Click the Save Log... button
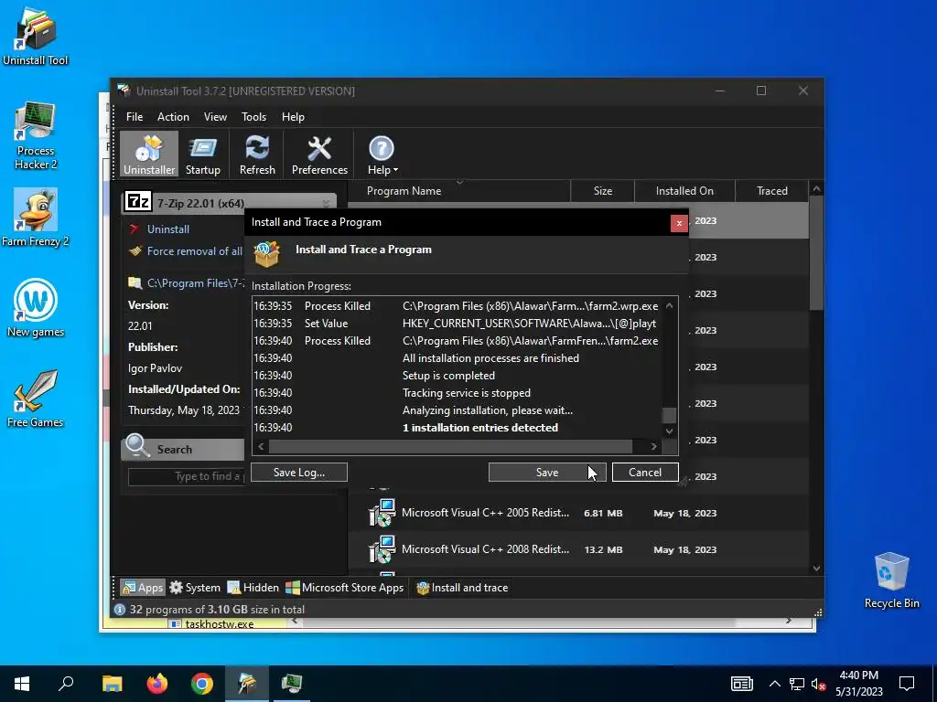 (x=299, y=473)
